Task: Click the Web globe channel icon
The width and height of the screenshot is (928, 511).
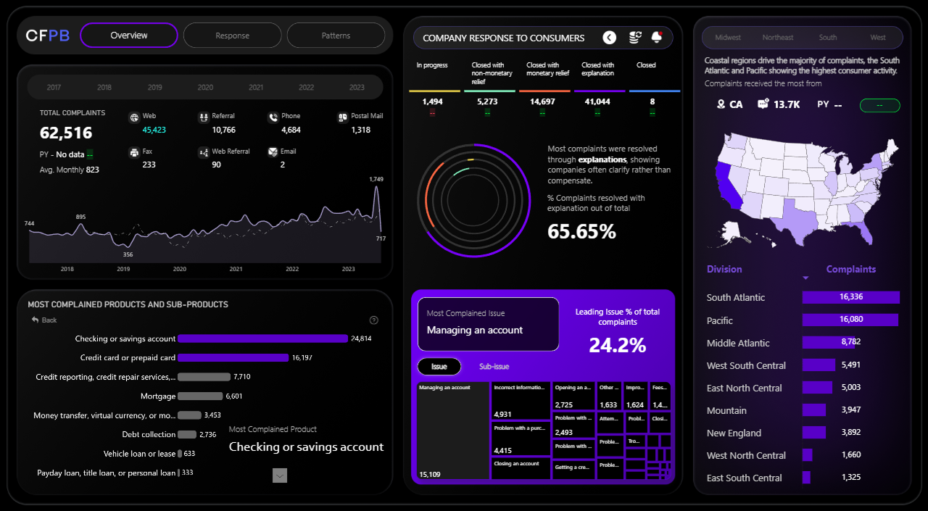Action: (x=133, y=117)
